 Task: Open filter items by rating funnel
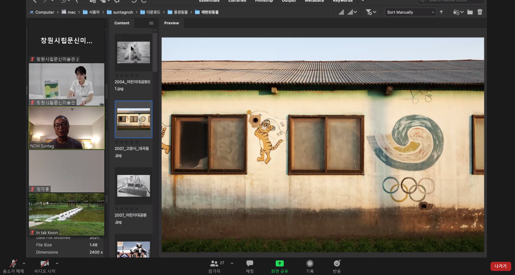pos(371,12)
